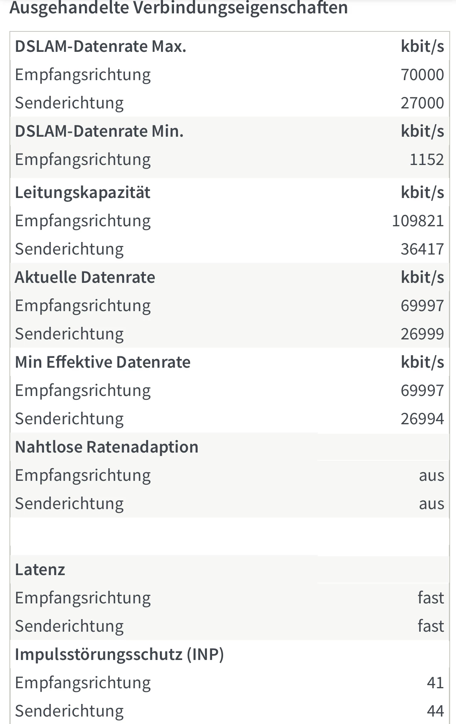Select the Min Effektive Datenrate heading
The image size is (456, 724).
point(103,362)
